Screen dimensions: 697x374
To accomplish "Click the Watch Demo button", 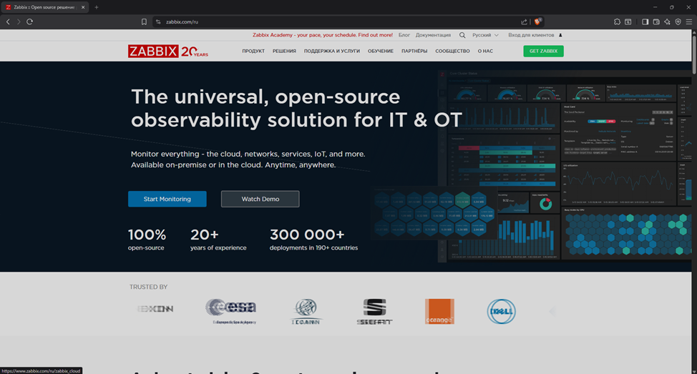I will pos(260,199).
